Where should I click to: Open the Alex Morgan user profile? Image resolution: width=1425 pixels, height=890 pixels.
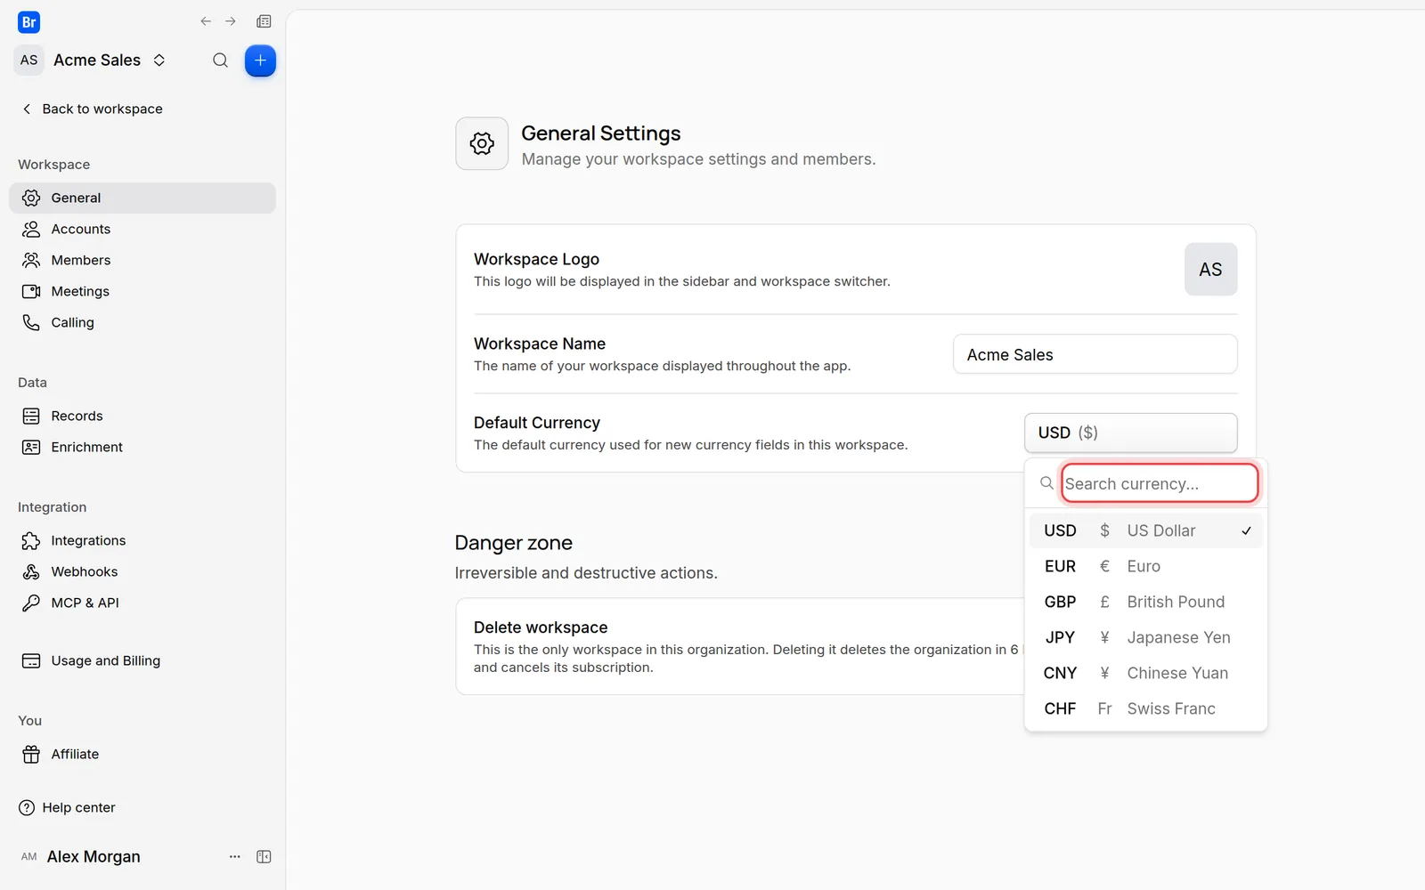click(81, 856)
